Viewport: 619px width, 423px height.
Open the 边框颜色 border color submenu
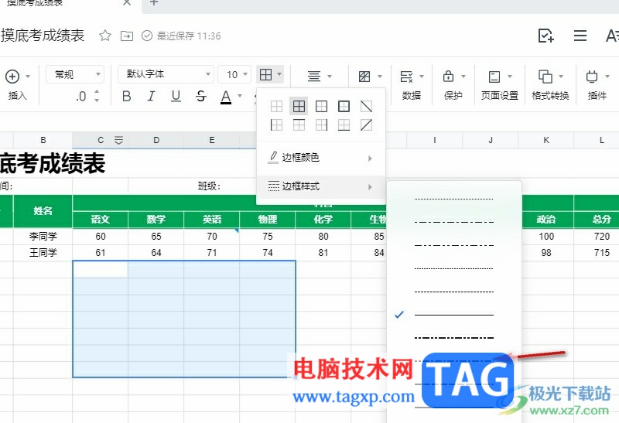click(x=321, y=158)
